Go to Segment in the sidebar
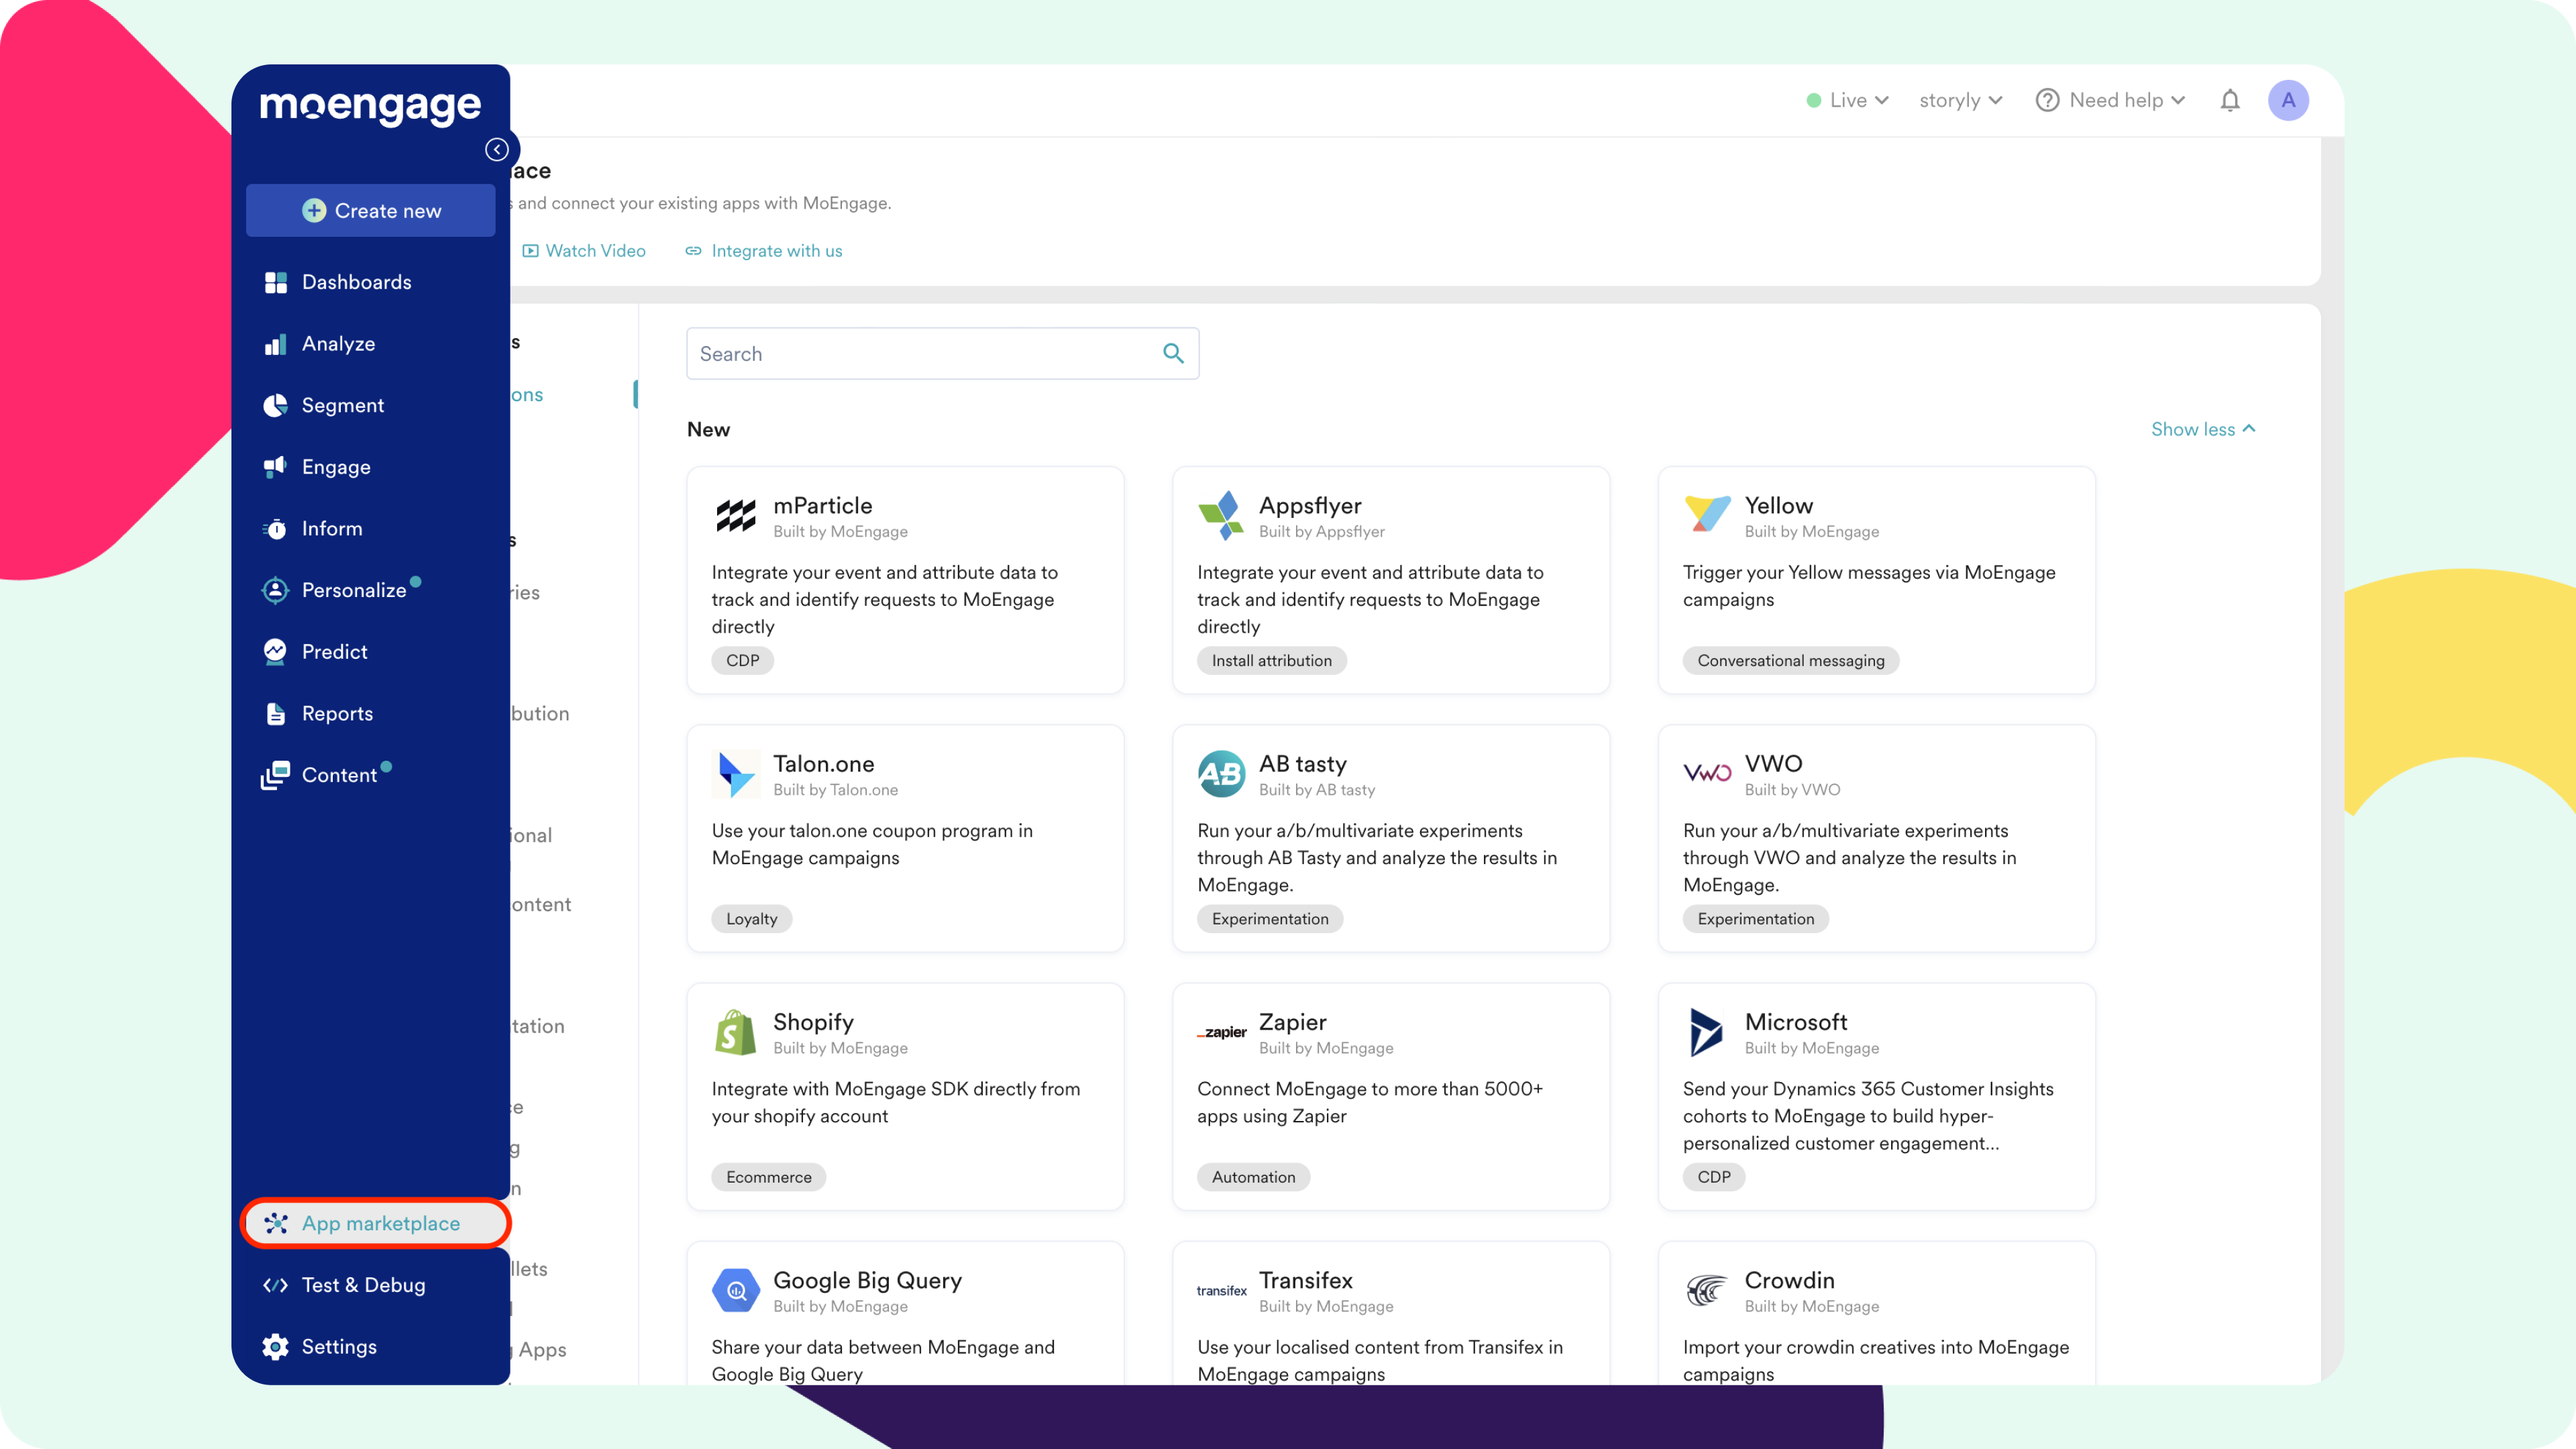 (342, 405)
